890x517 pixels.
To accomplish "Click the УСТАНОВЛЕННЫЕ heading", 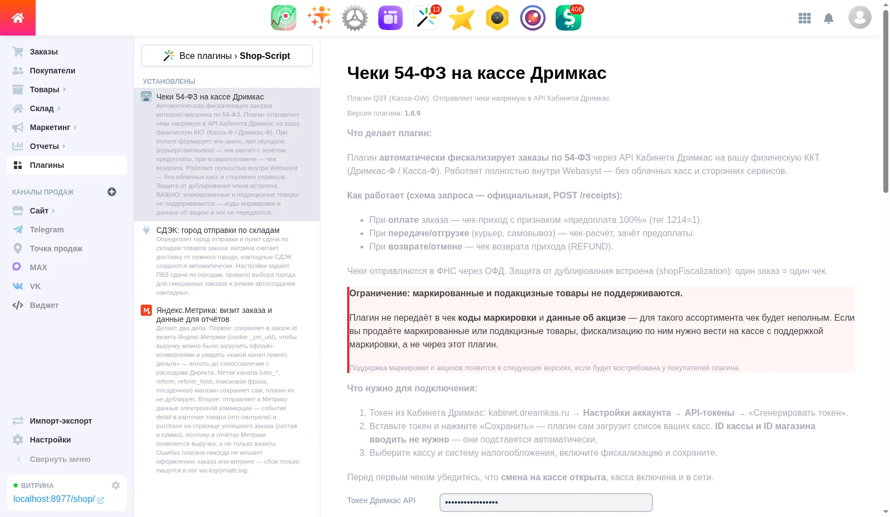I will click(x=169, y=82).
